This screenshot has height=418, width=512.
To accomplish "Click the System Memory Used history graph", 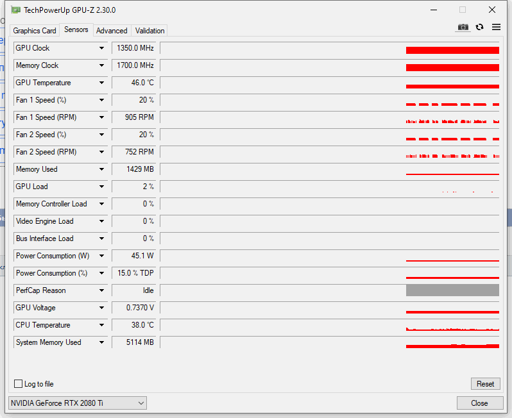I will [330, 342].
